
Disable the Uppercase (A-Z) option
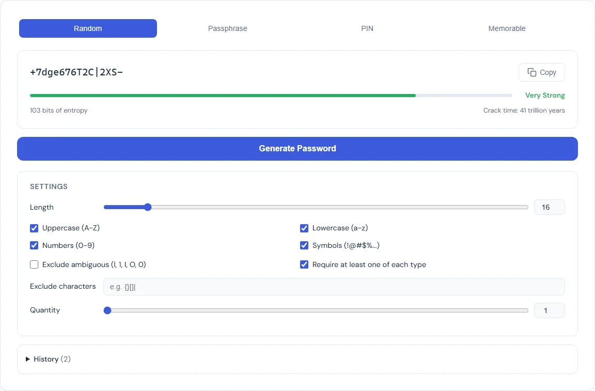(34, 228)
